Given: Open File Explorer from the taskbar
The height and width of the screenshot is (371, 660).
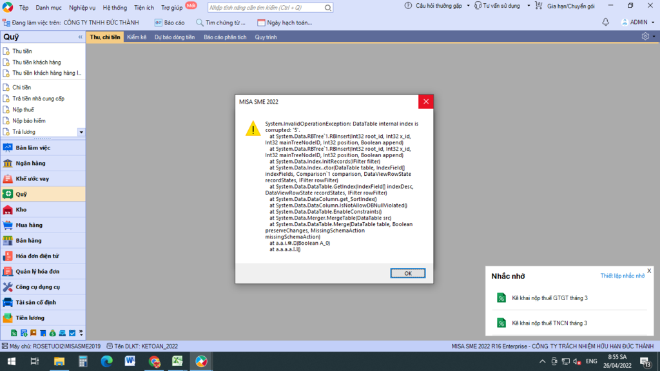Looking at the screenshot, I should pyautogui.click(x=59, y=361).
